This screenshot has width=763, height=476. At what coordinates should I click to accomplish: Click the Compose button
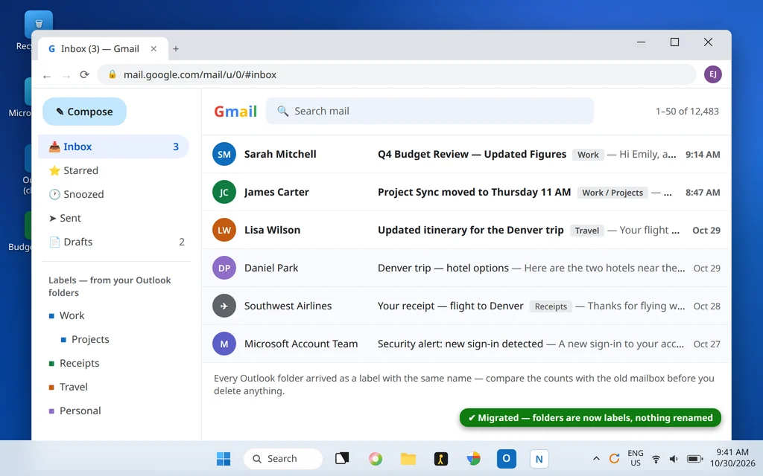[84, 112]
